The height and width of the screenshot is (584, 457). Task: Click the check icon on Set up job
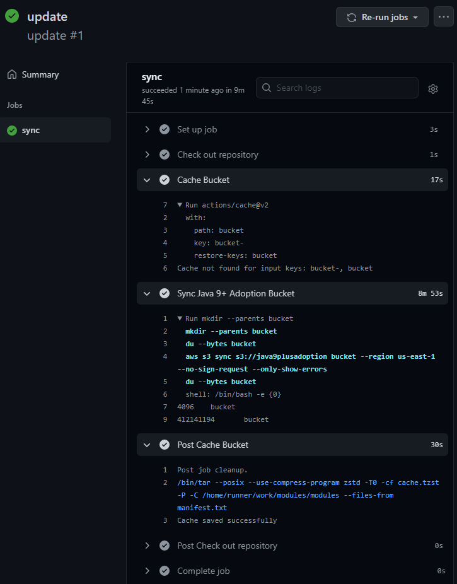(x=164, y=129)
